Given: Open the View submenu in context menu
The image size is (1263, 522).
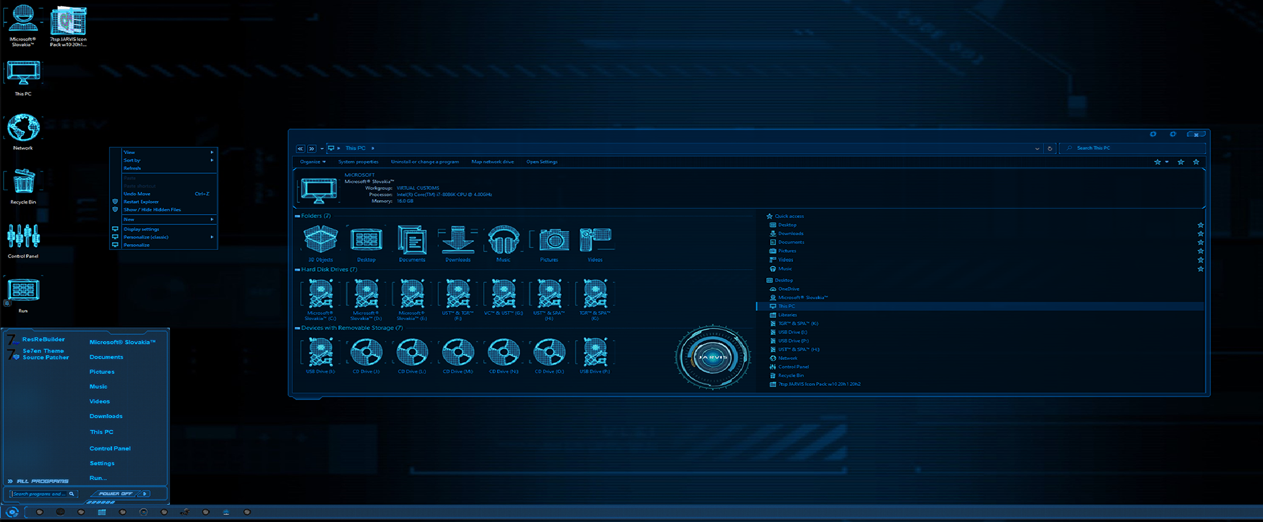Looking at the screenshot, I should click(168, 152).
